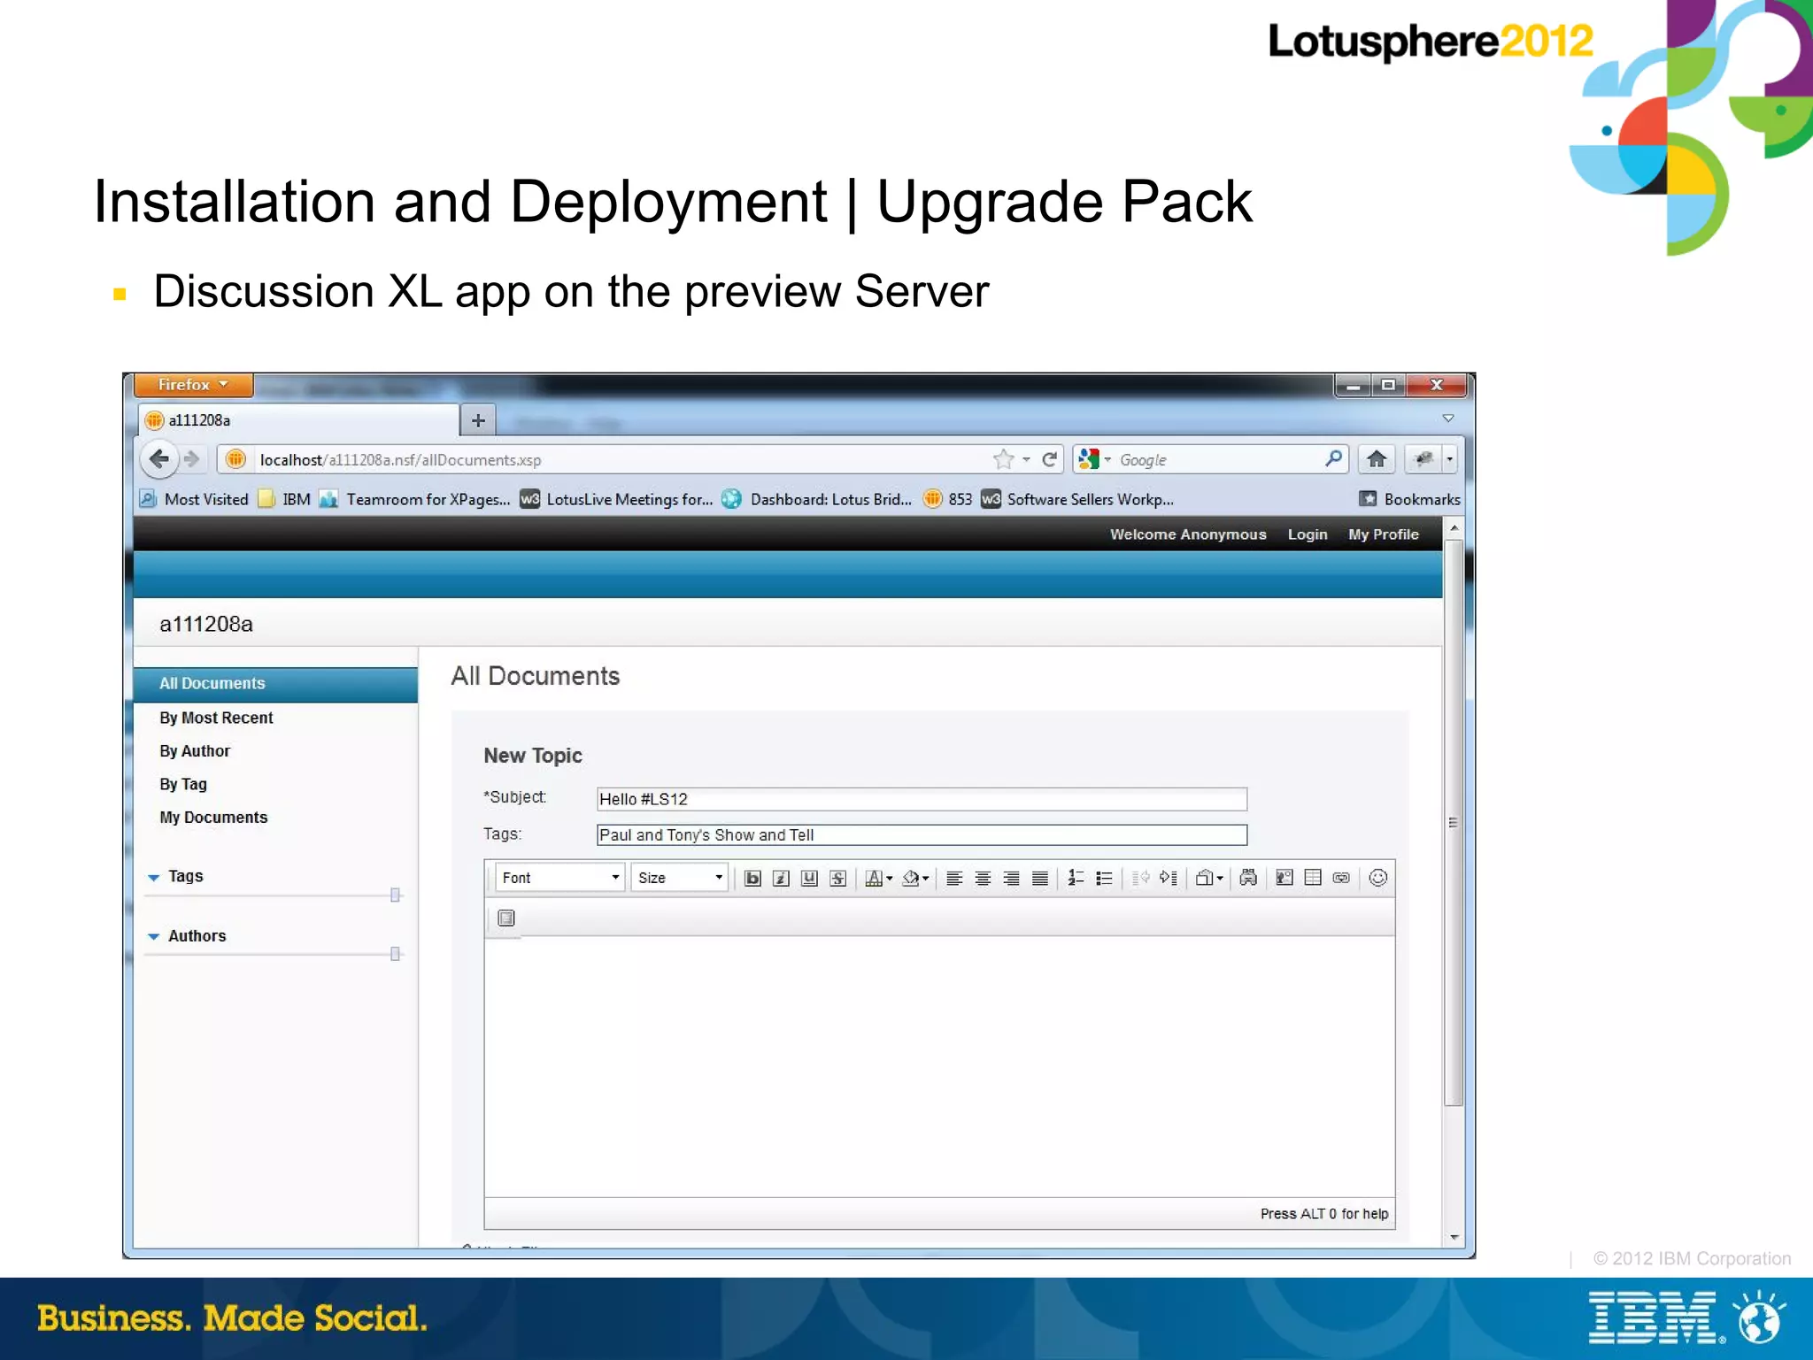Open the By Most Recent view
This screenshot has height=1360, width=1813.
coord(216,718)
